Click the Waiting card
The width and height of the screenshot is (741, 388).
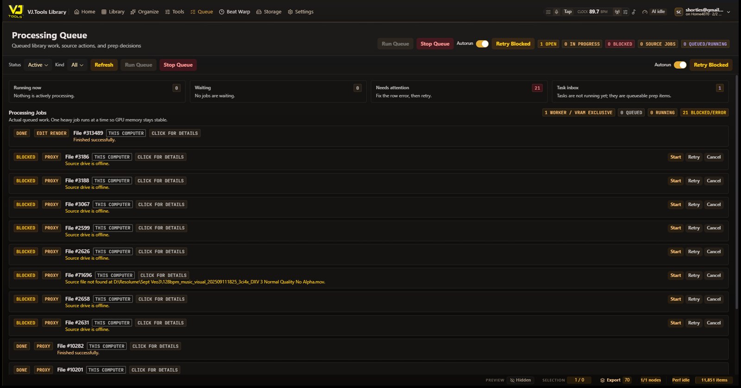278,92
